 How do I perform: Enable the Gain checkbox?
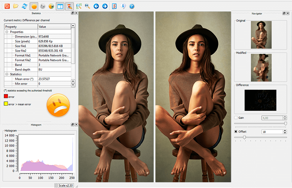click(236, 118)
